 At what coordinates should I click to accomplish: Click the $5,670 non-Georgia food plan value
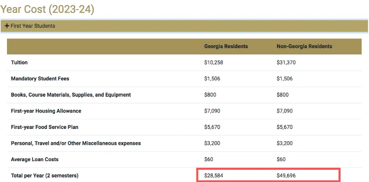point(285,127)
